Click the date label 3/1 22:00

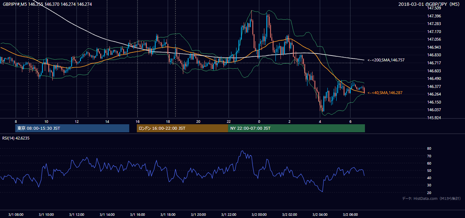click(228, 214)
